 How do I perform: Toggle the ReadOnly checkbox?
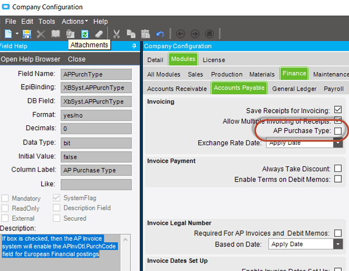pyautogui.click(x=5, y=208)
